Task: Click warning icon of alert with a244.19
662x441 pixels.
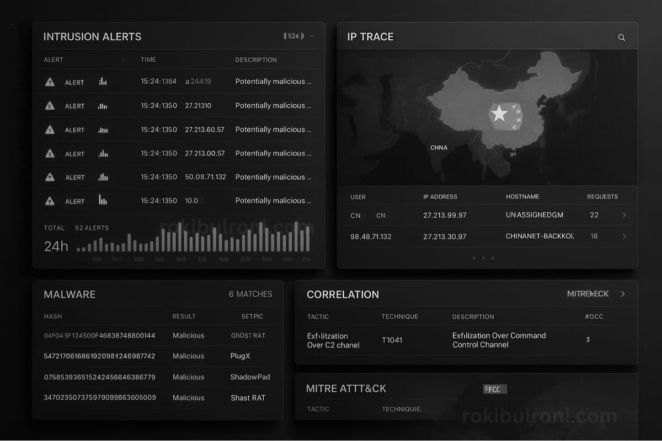Action: click(50, 82)
